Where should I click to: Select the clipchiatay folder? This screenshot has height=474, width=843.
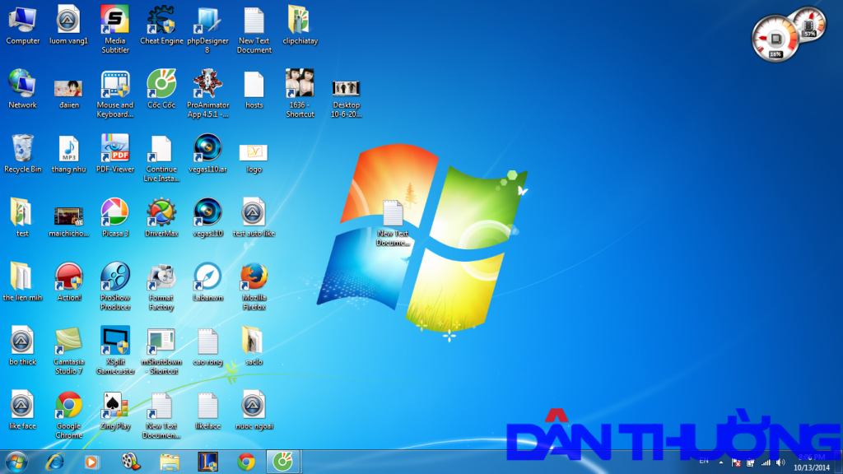[x=300, y=20]
